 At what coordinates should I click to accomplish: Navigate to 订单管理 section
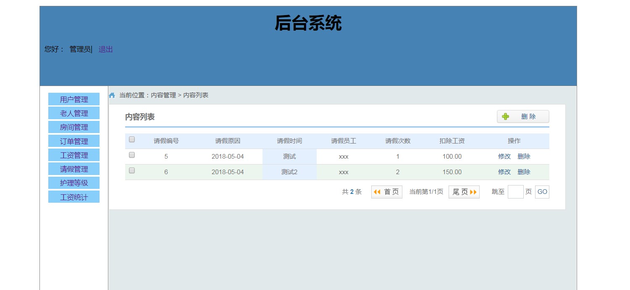[74, 141]
